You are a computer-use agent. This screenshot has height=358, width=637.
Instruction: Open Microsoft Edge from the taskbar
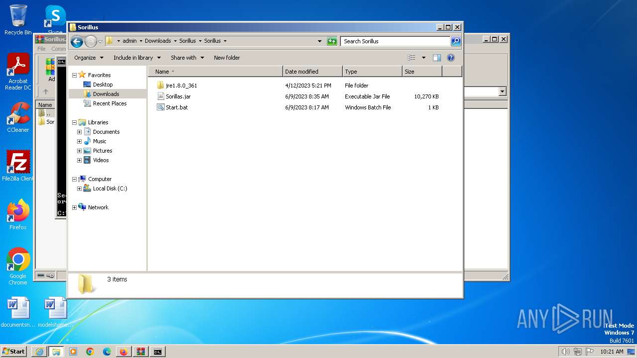(107, 352)
